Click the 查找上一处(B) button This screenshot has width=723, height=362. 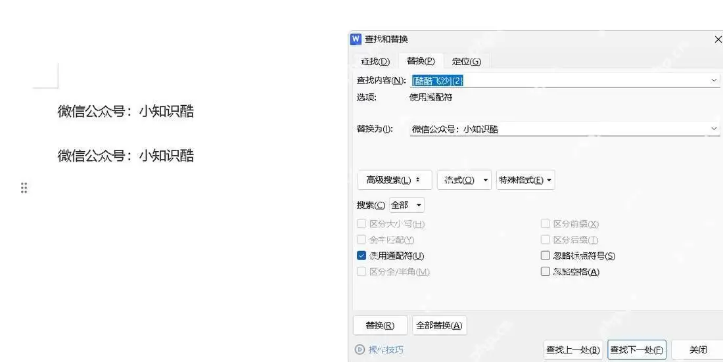click(572, 350)
